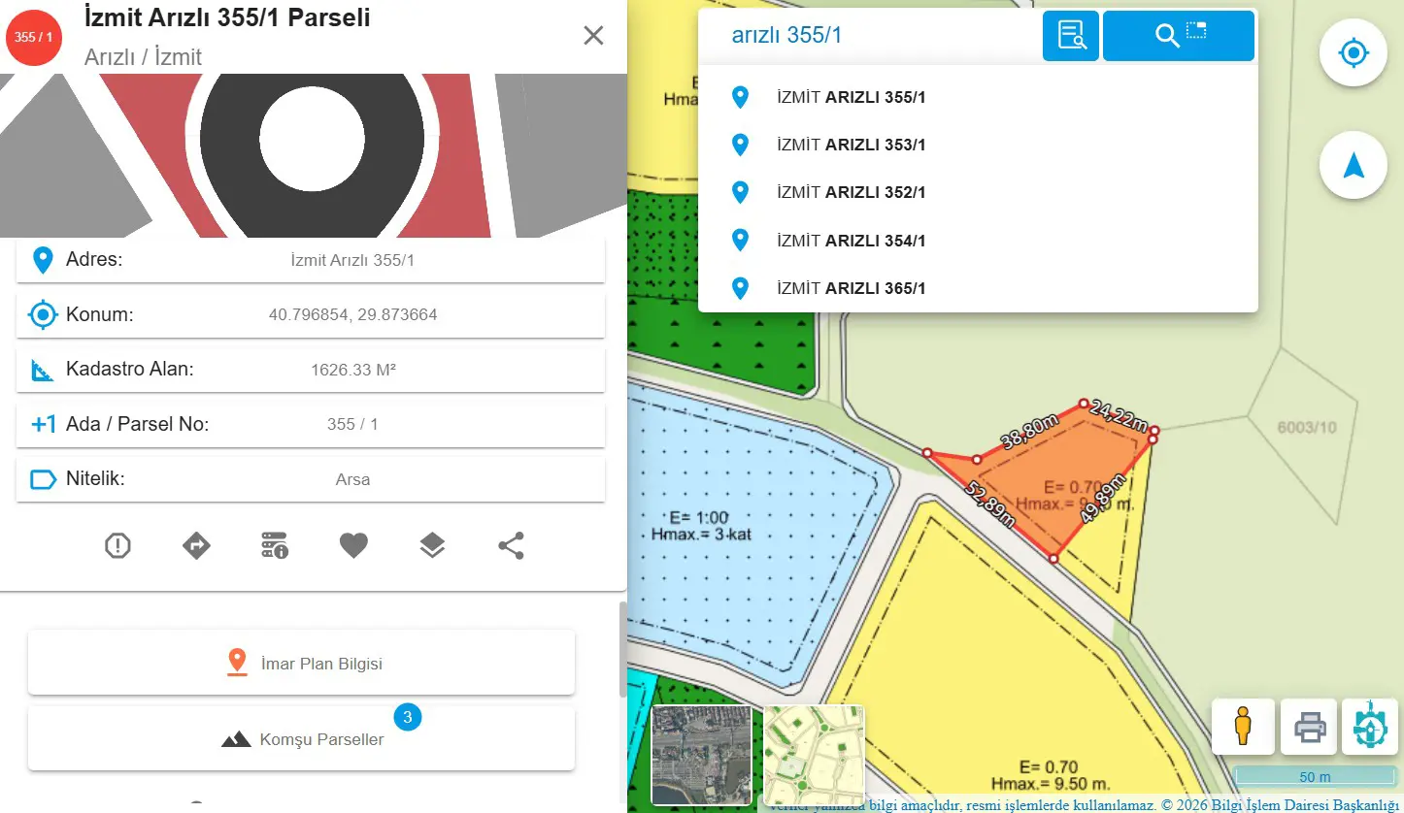Close the İzmit Arızlı 355/1 parcel panel
1404x813 pixels.
click(x=593, y=36)
